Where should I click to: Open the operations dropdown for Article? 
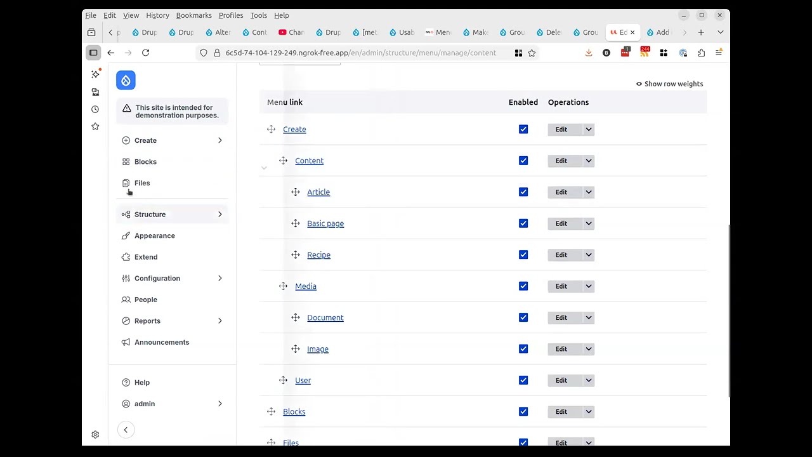(x=589, y=192)
